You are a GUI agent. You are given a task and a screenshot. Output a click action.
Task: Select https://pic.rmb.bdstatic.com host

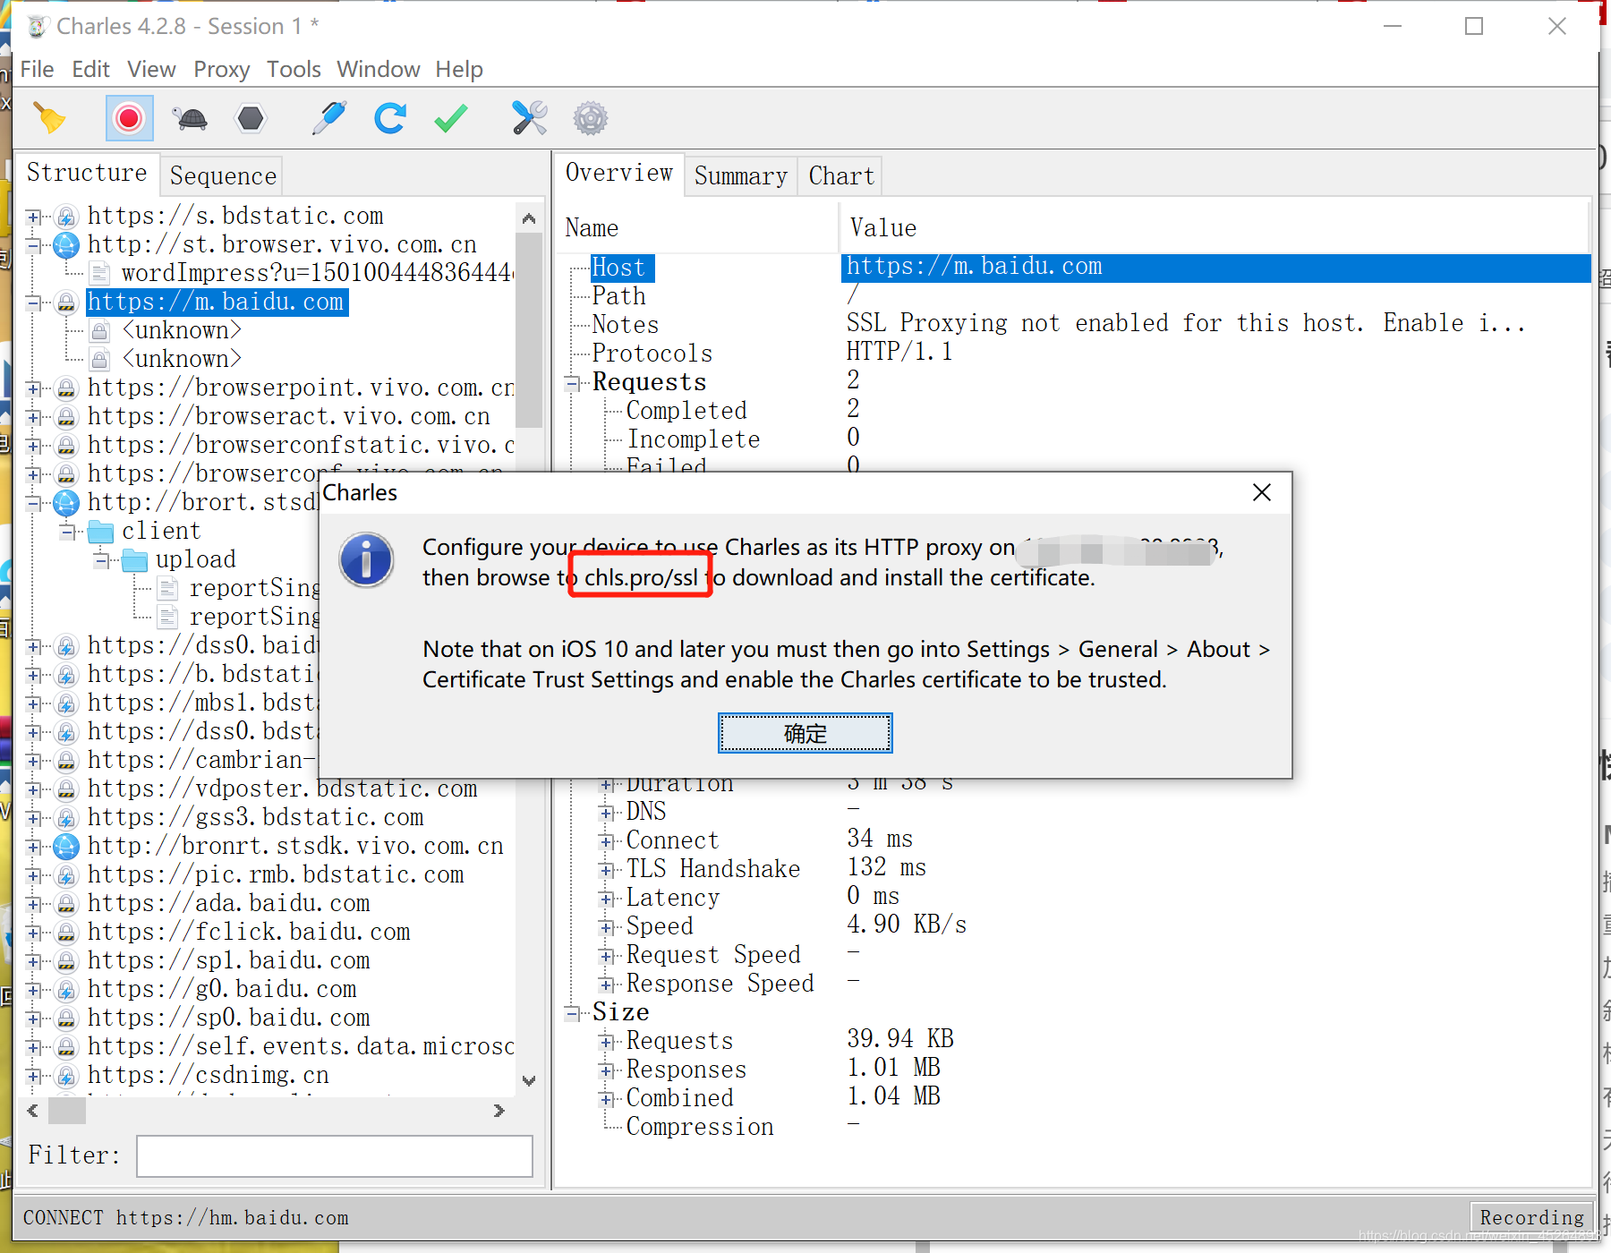(x=276, y=874)
